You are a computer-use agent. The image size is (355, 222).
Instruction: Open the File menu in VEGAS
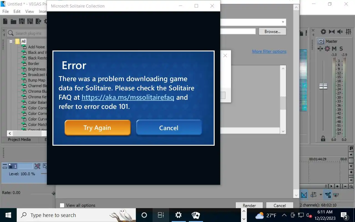6,11
